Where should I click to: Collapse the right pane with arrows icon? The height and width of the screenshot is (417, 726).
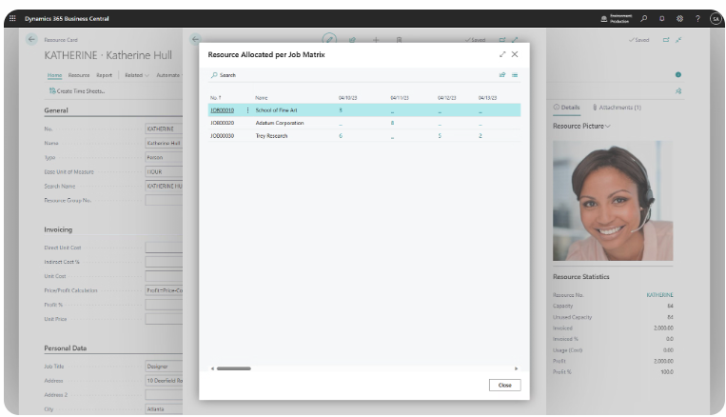tap(678, 40)
